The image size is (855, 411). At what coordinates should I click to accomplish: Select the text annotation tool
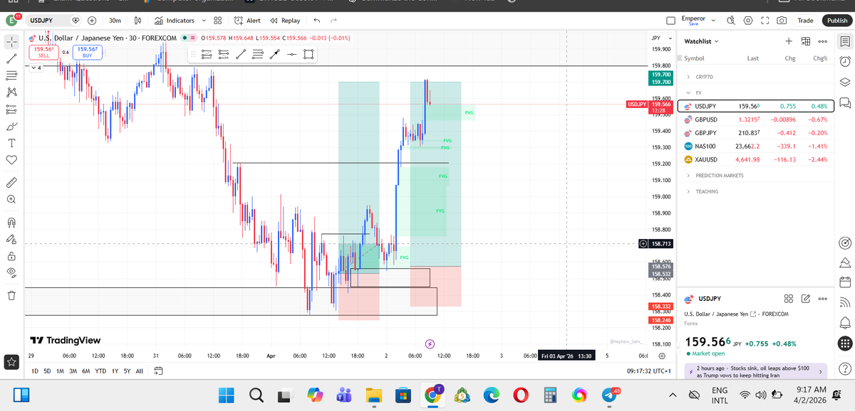coord(11,144)
